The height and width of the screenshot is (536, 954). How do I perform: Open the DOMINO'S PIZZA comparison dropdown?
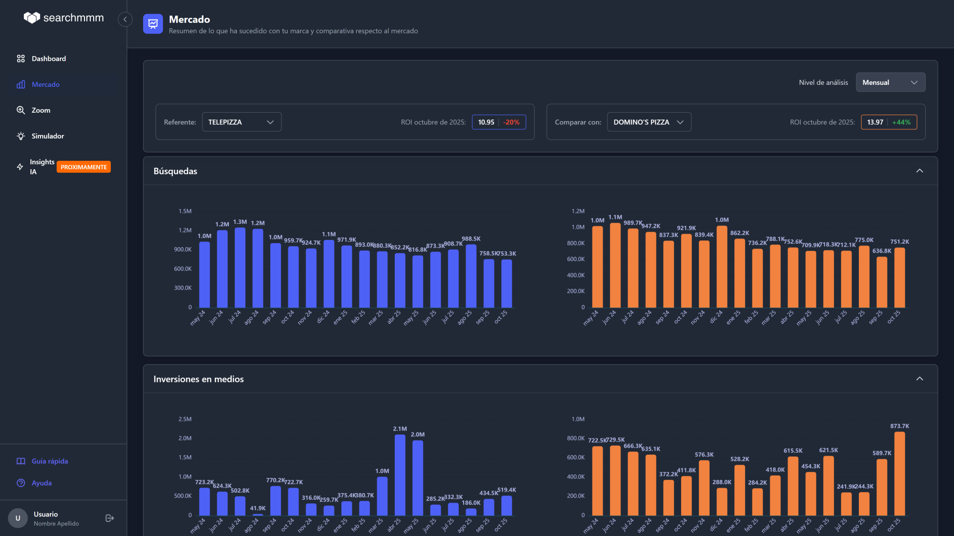pos(649,122)
